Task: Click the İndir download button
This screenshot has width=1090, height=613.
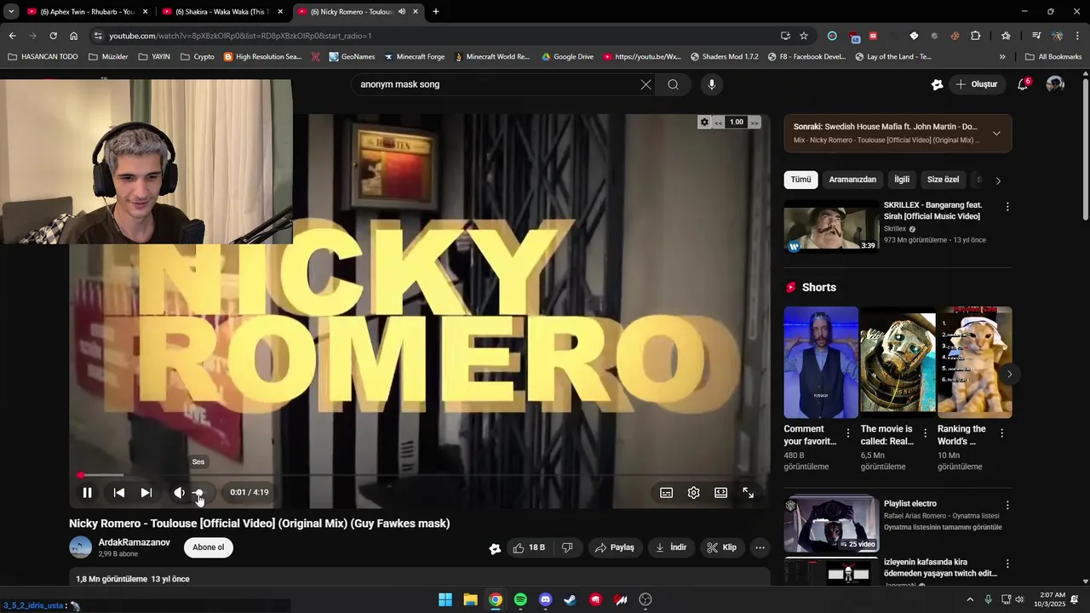Action: coord(671,547)
